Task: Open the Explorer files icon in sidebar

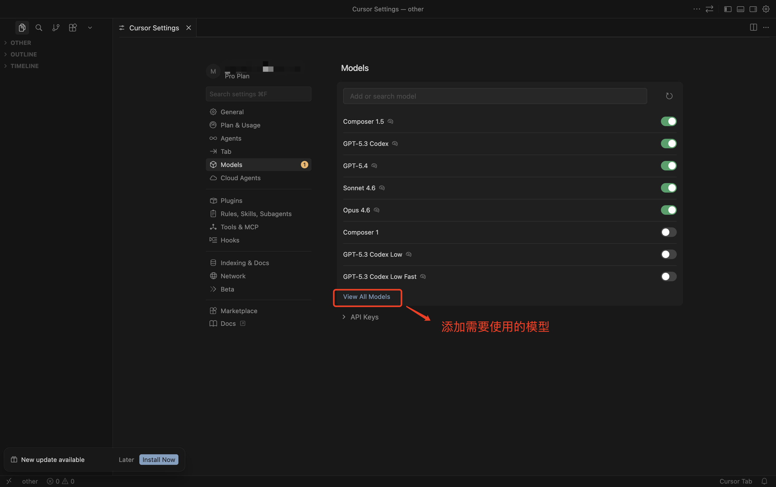Action: pos(22,28)
